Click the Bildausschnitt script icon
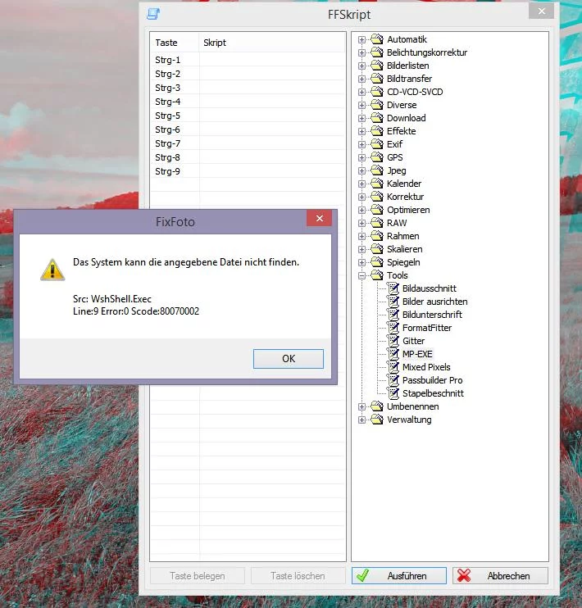 pos(393,288)
